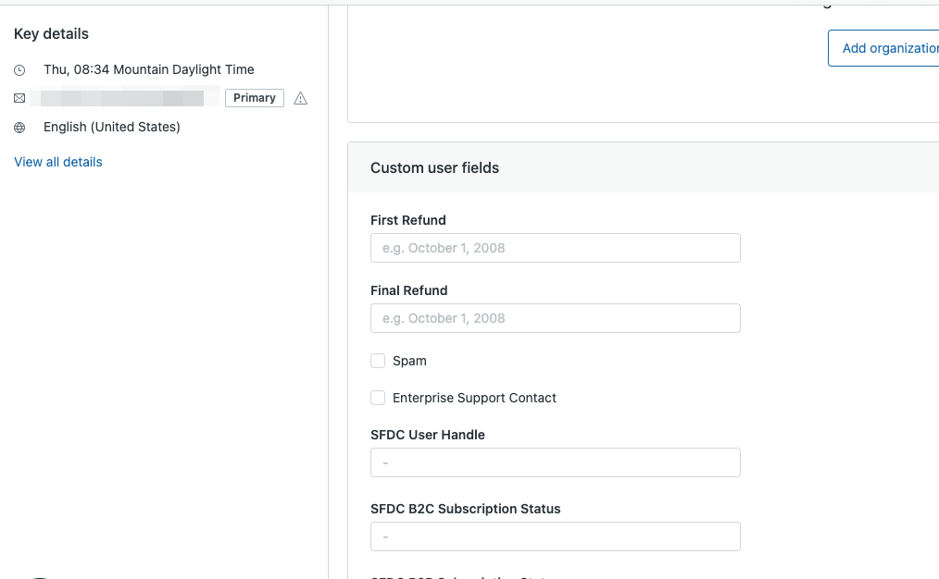Click the English (United States) language entry
Image resolution: width=939 pixels, height=579 pixels.
112,127
